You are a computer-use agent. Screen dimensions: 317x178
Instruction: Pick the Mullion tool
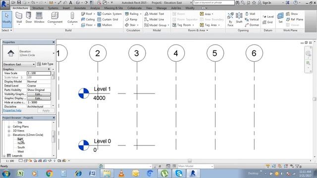pos(105,25)
